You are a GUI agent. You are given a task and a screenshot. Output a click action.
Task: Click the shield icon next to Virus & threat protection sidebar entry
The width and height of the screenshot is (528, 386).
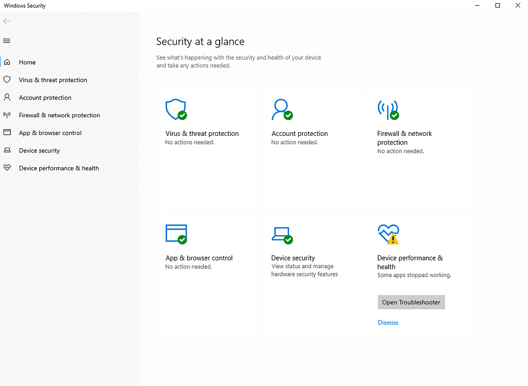pos(7,80)
